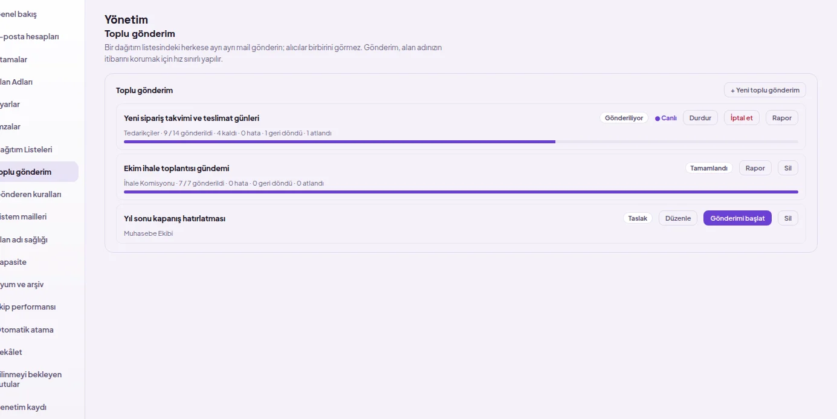Open Rapor for Ekim ihale toplantısı gündemi

click(755, 168)
